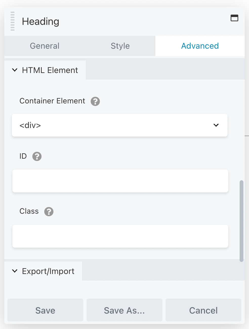Viewport: 249px width, 329px height.
Task: Click the help icon next to ID
Action: (37, 156)
